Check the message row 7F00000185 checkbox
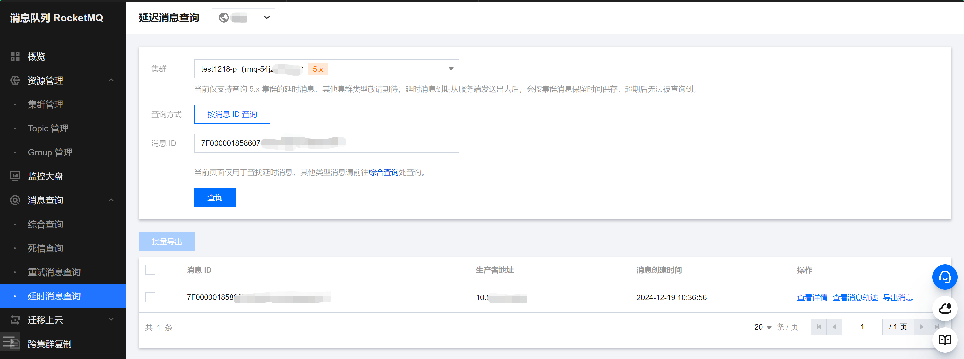The height and width of the screenshot is (359, 964). click(150, 298)
